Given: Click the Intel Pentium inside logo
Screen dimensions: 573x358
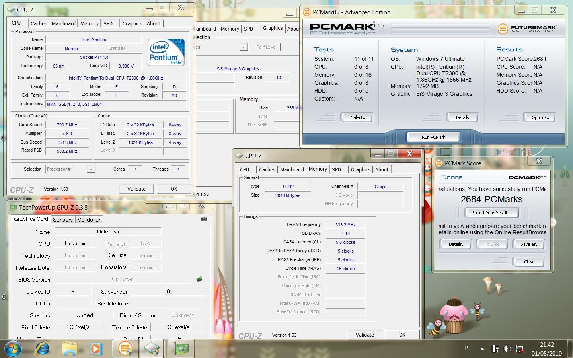Looking at the screenshot, I should [x=167, y=52].
